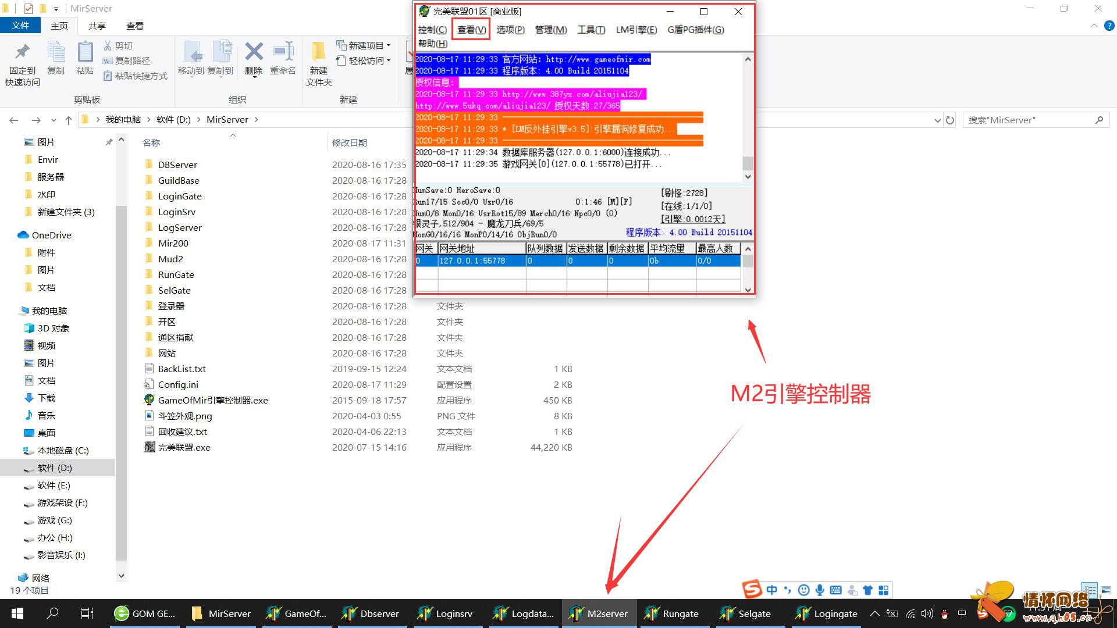Switch to Dbserver in taskbar
Viewport: 1117px width, 628px height.
point(371,613)
